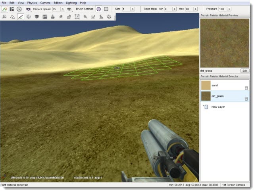The image size is (256, 193).
Task: Click the Play Game button
Action: click(x=19, y=9)
